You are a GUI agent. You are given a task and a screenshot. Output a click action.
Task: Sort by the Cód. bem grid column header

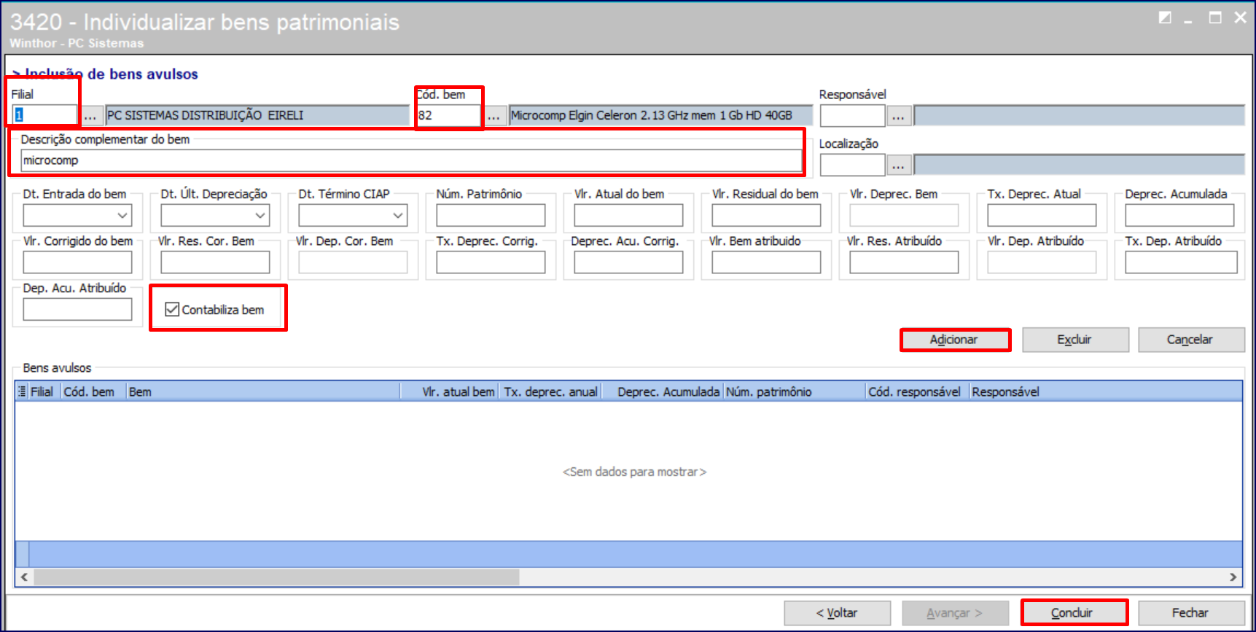[93, 391]
